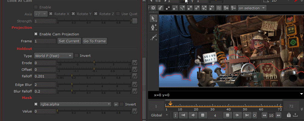The height and width of the screenshot is (121, 304).
Task: Click the square-with-padlock toolbar icon
Action: pos(168,8)
